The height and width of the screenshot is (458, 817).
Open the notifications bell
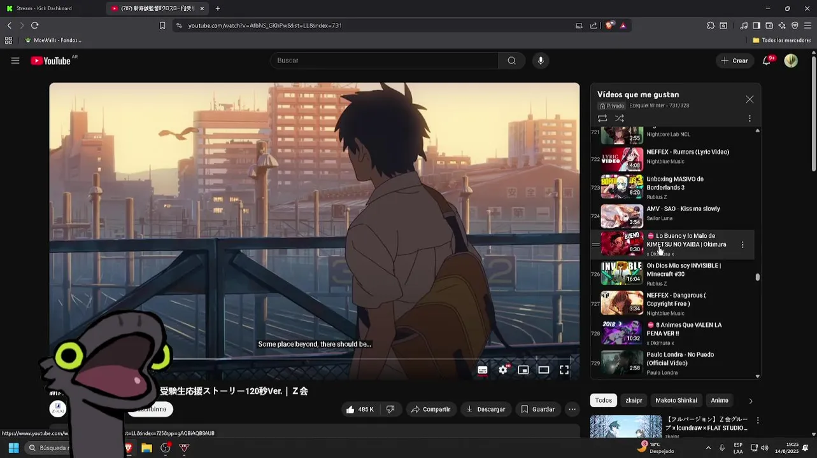[x=767, y=60]
